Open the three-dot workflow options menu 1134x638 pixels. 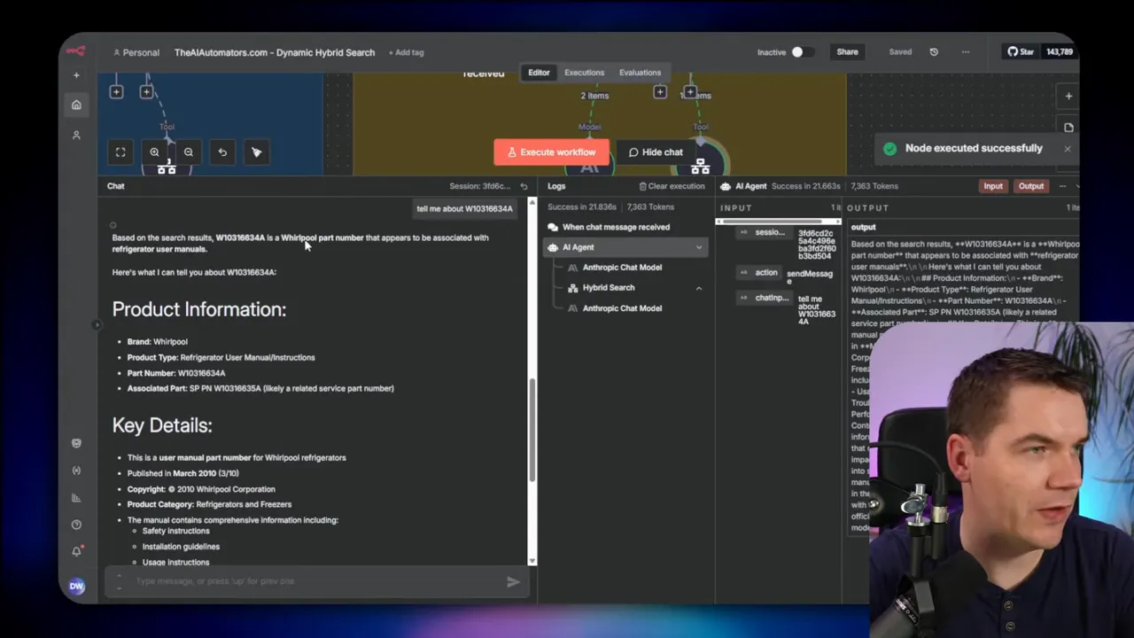pos(965,52)
